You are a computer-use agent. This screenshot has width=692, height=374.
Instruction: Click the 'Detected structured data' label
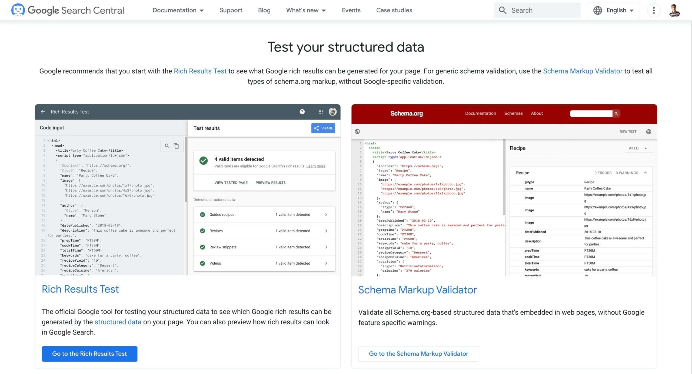pyautogui.click(x=214, y=200)
